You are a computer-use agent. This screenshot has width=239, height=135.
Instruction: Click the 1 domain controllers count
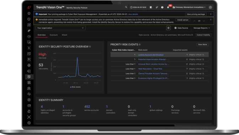(x=107, y=107)
